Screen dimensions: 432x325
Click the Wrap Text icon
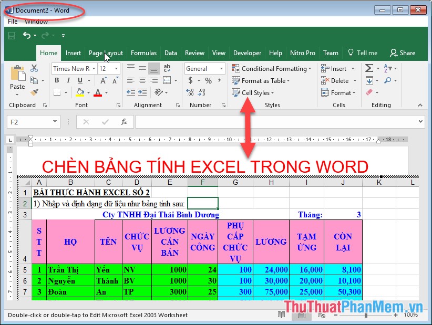pos(167,68)
